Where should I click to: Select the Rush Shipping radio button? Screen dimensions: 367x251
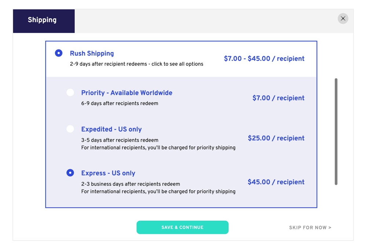coord(59,53)
